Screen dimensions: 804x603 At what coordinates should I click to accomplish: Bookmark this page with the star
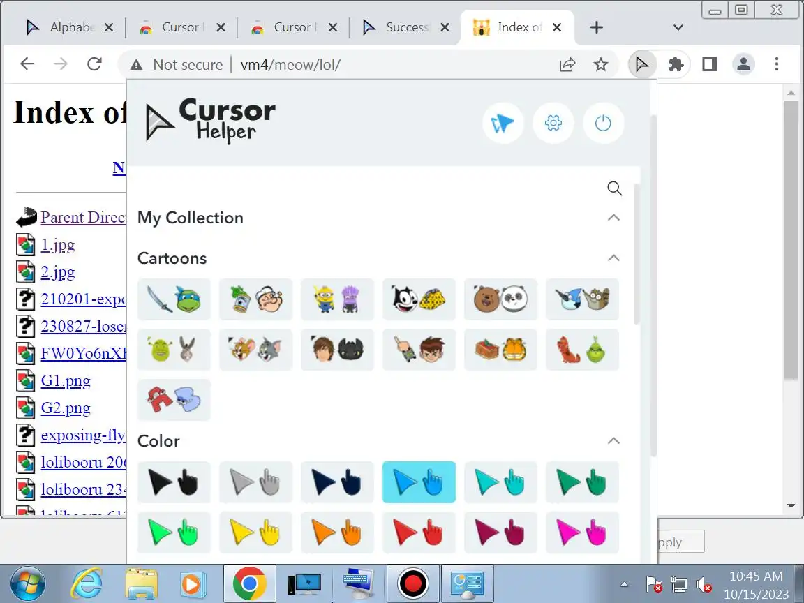[x=600, y=65]
